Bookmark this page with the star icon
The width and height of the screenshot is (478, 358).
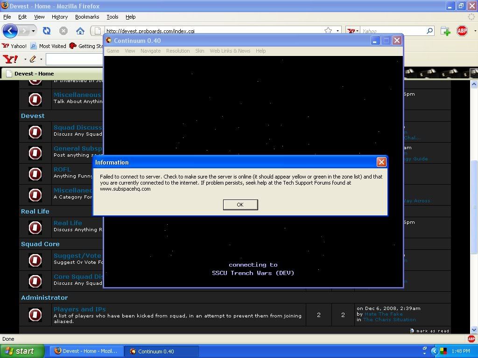pyautogui.click(x=328, y=30)
